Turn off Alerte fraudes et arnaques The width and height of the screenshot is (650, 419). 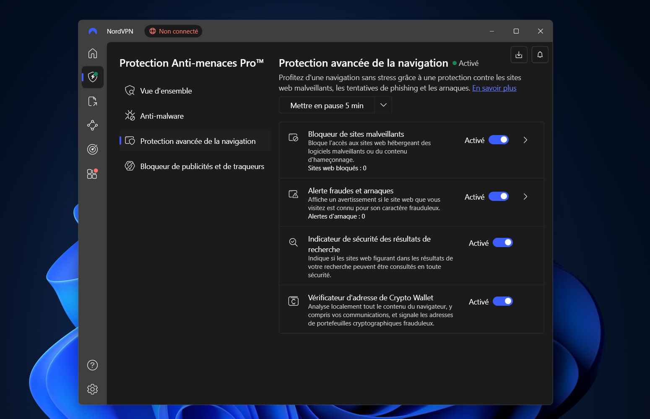pyautogui.click(x=499, y=196)
